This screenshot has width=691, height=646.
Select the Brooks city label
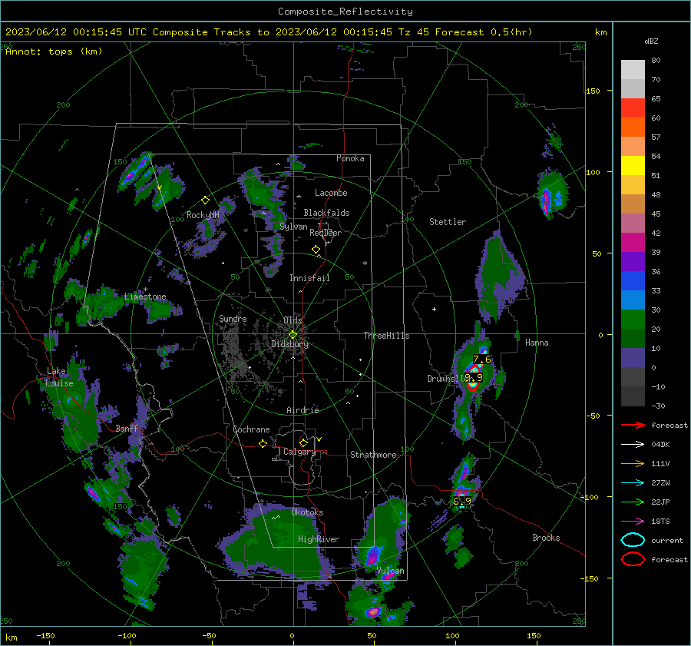point(546,538)
